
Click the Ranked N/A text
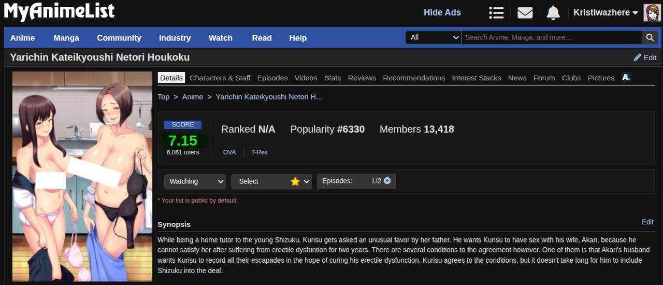click(x=248, y=129)
